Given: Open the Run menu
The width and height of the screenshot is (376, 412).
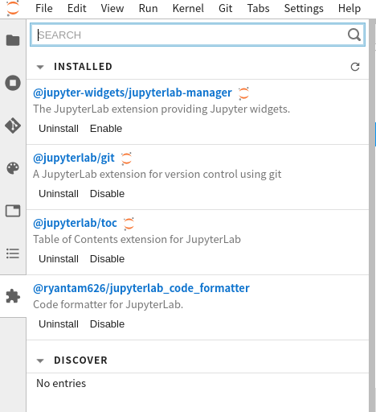Looking at the screenshot, I should pyautogui.click(x=148, y=8).
